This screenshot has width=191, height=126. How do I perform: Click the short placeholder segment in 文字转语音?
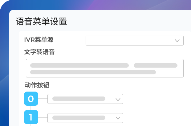tap(155, 65)
